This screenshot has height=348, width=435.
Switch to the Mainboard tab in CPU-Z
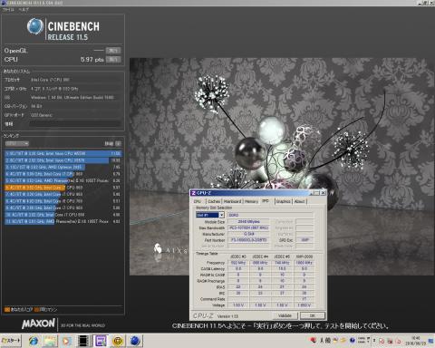[232, 201]
